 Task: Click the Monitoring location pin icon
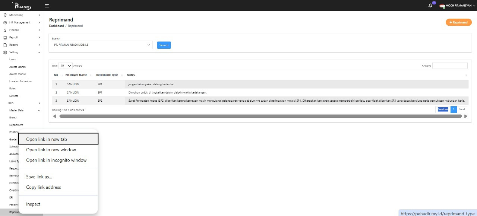tap(5, 15)
